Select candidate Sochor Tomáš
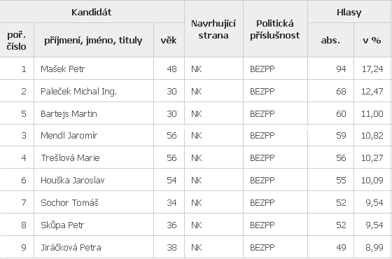The width and height of the screenshot is (392, 259). click(69, 202)
